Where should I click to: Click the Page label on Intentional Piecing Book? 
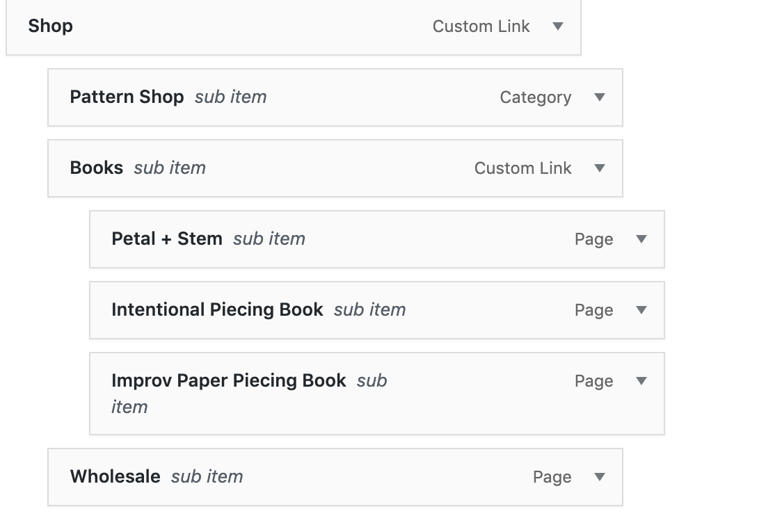pos(593,310)
